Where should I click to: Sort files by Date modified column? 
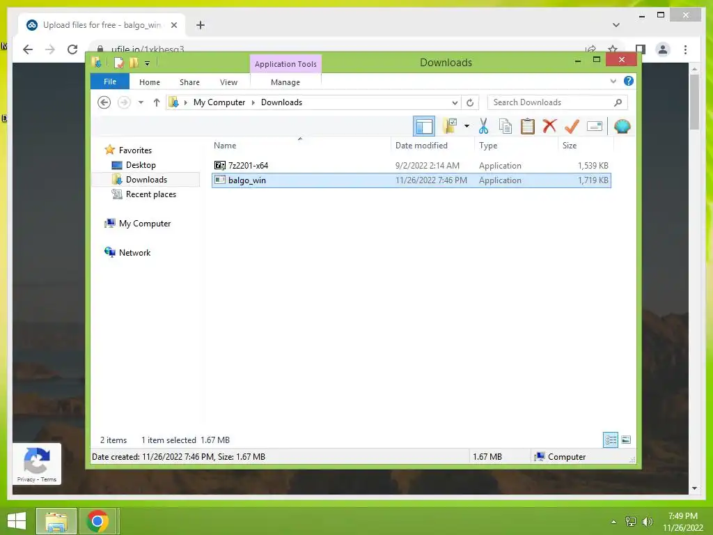(433, 146)
